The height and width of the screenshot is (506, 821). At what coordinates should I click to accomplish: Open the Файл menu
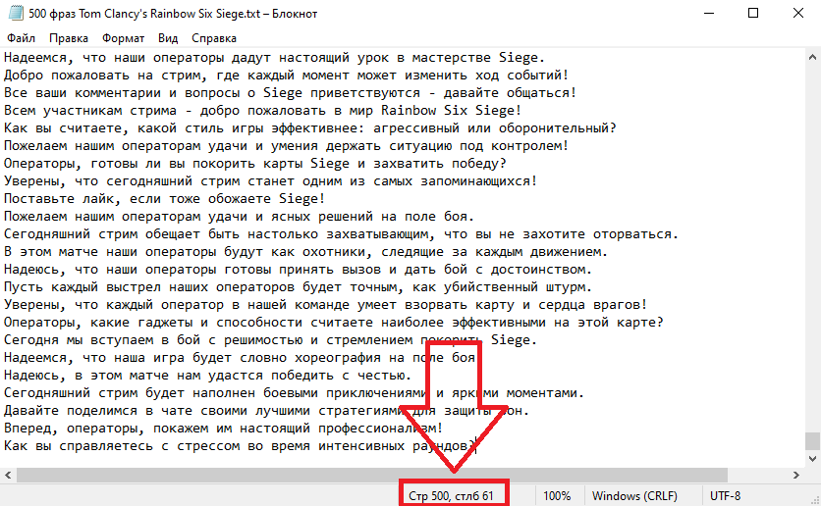tap(20, 38)
